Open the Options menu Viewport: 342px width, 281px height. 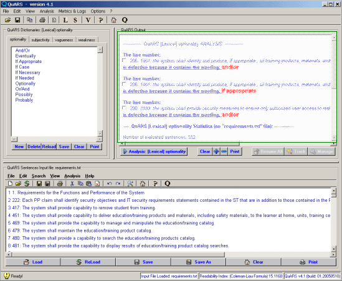[98, 11]
